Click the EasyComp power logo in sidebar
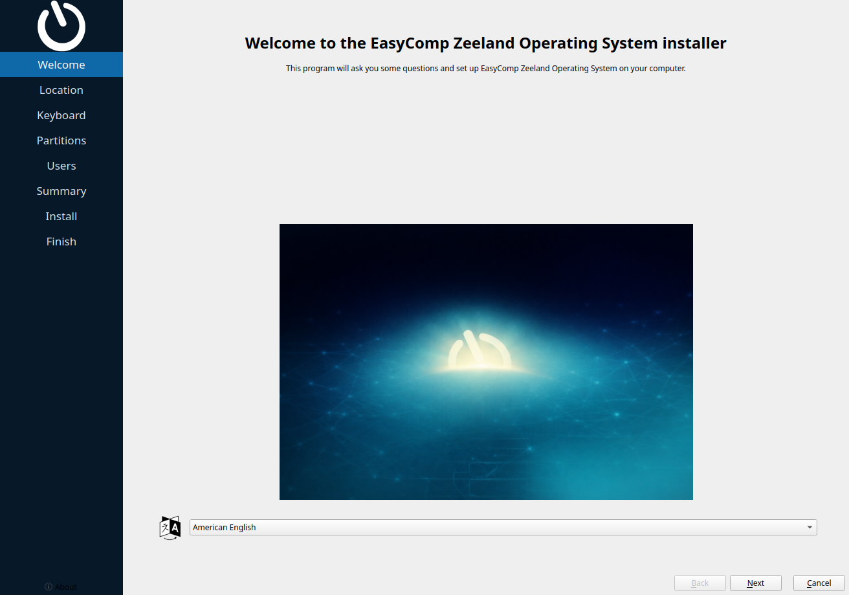 point(61,26)
